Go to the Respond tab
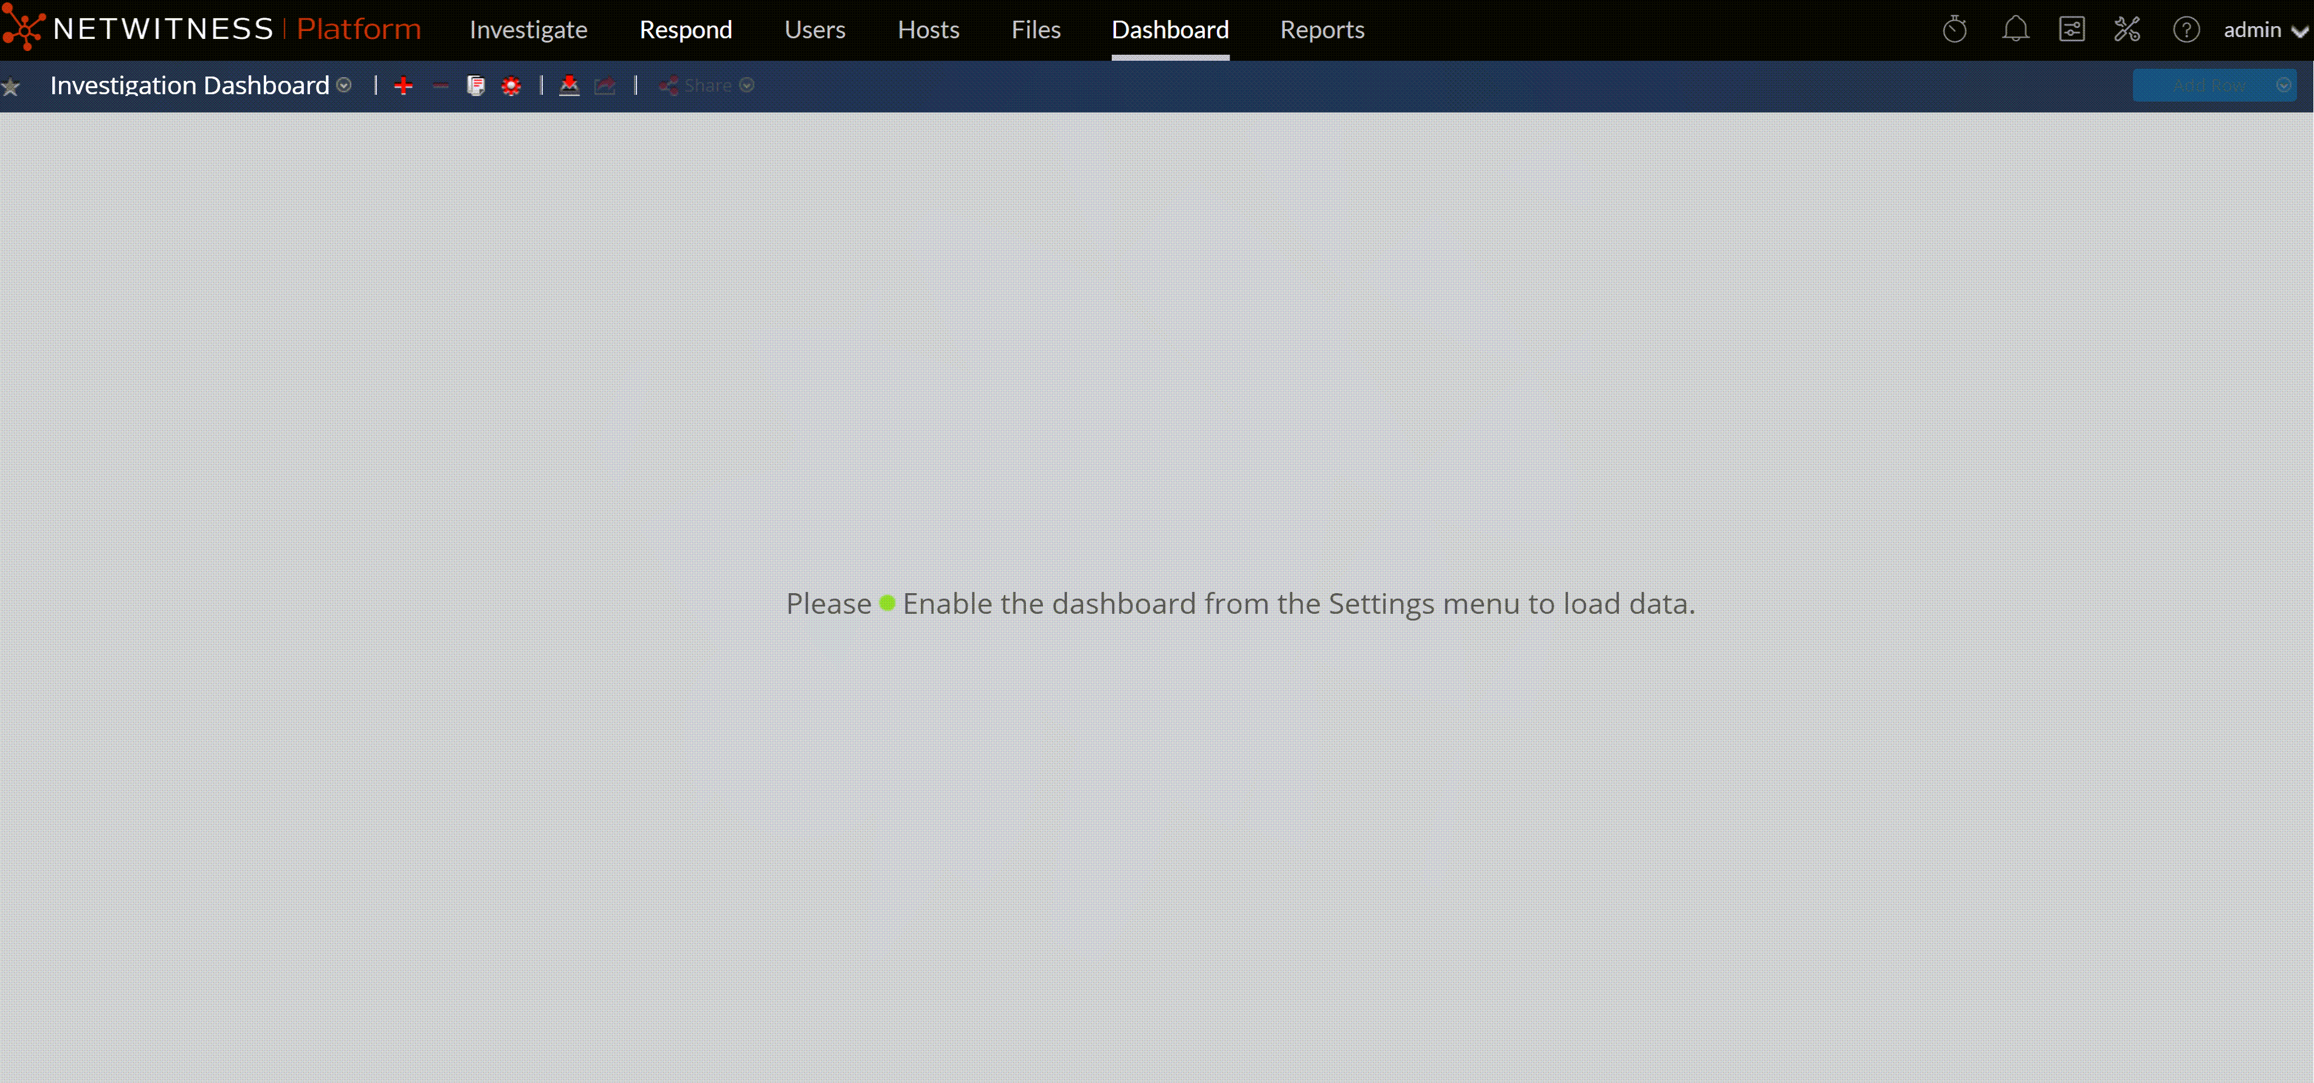This screenshot has width=2314, height=1083. click(686, 30)
